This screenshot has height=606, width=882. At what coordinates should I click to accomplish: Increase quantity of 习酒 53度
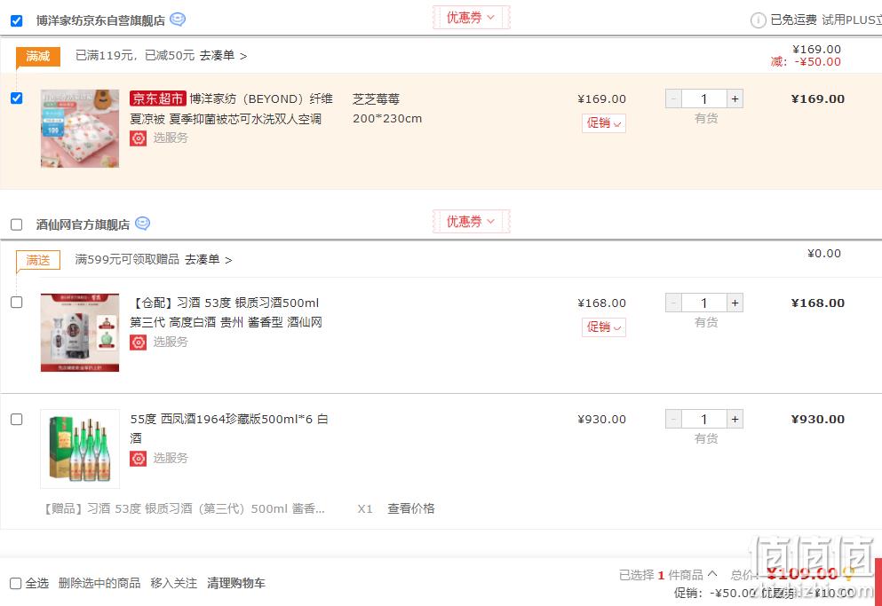coord(735,303)
